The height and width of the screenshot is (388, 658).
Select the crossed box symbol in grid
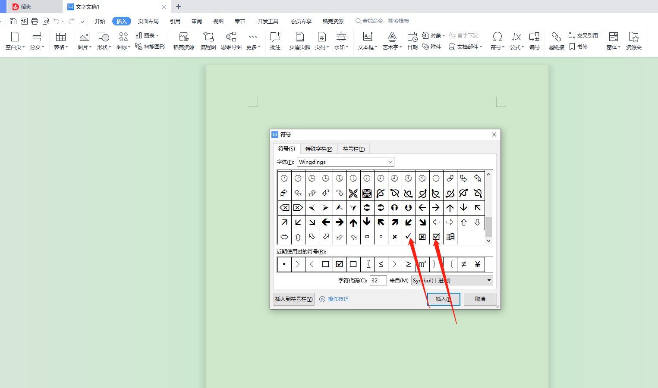(422, 237)
